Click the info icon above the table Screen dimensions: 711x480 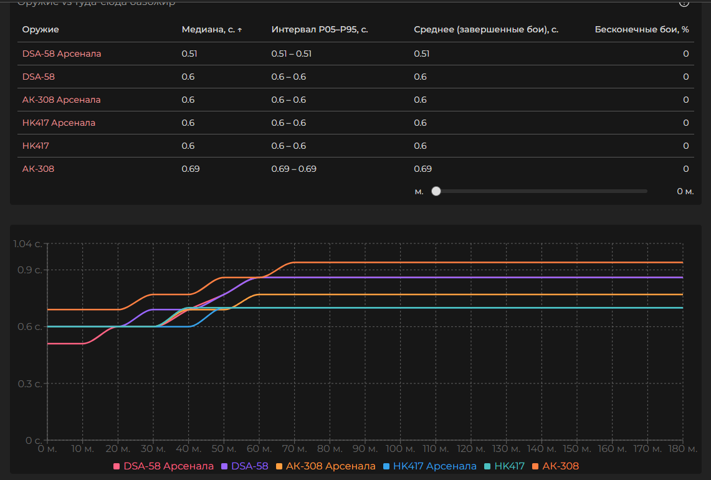coord(684,2)
